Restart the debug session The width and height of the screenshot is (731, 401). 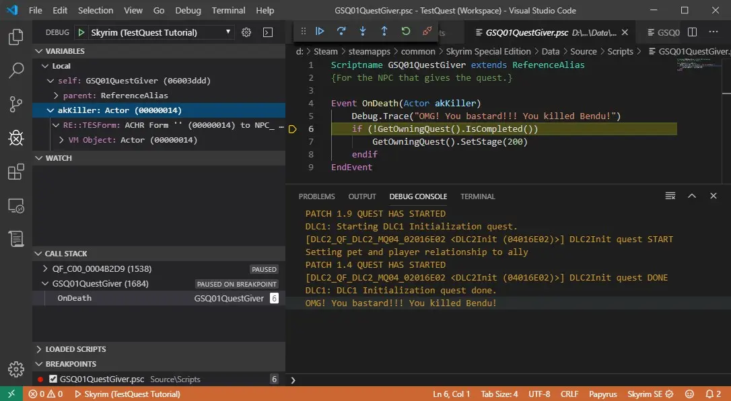tap(406, 31)
